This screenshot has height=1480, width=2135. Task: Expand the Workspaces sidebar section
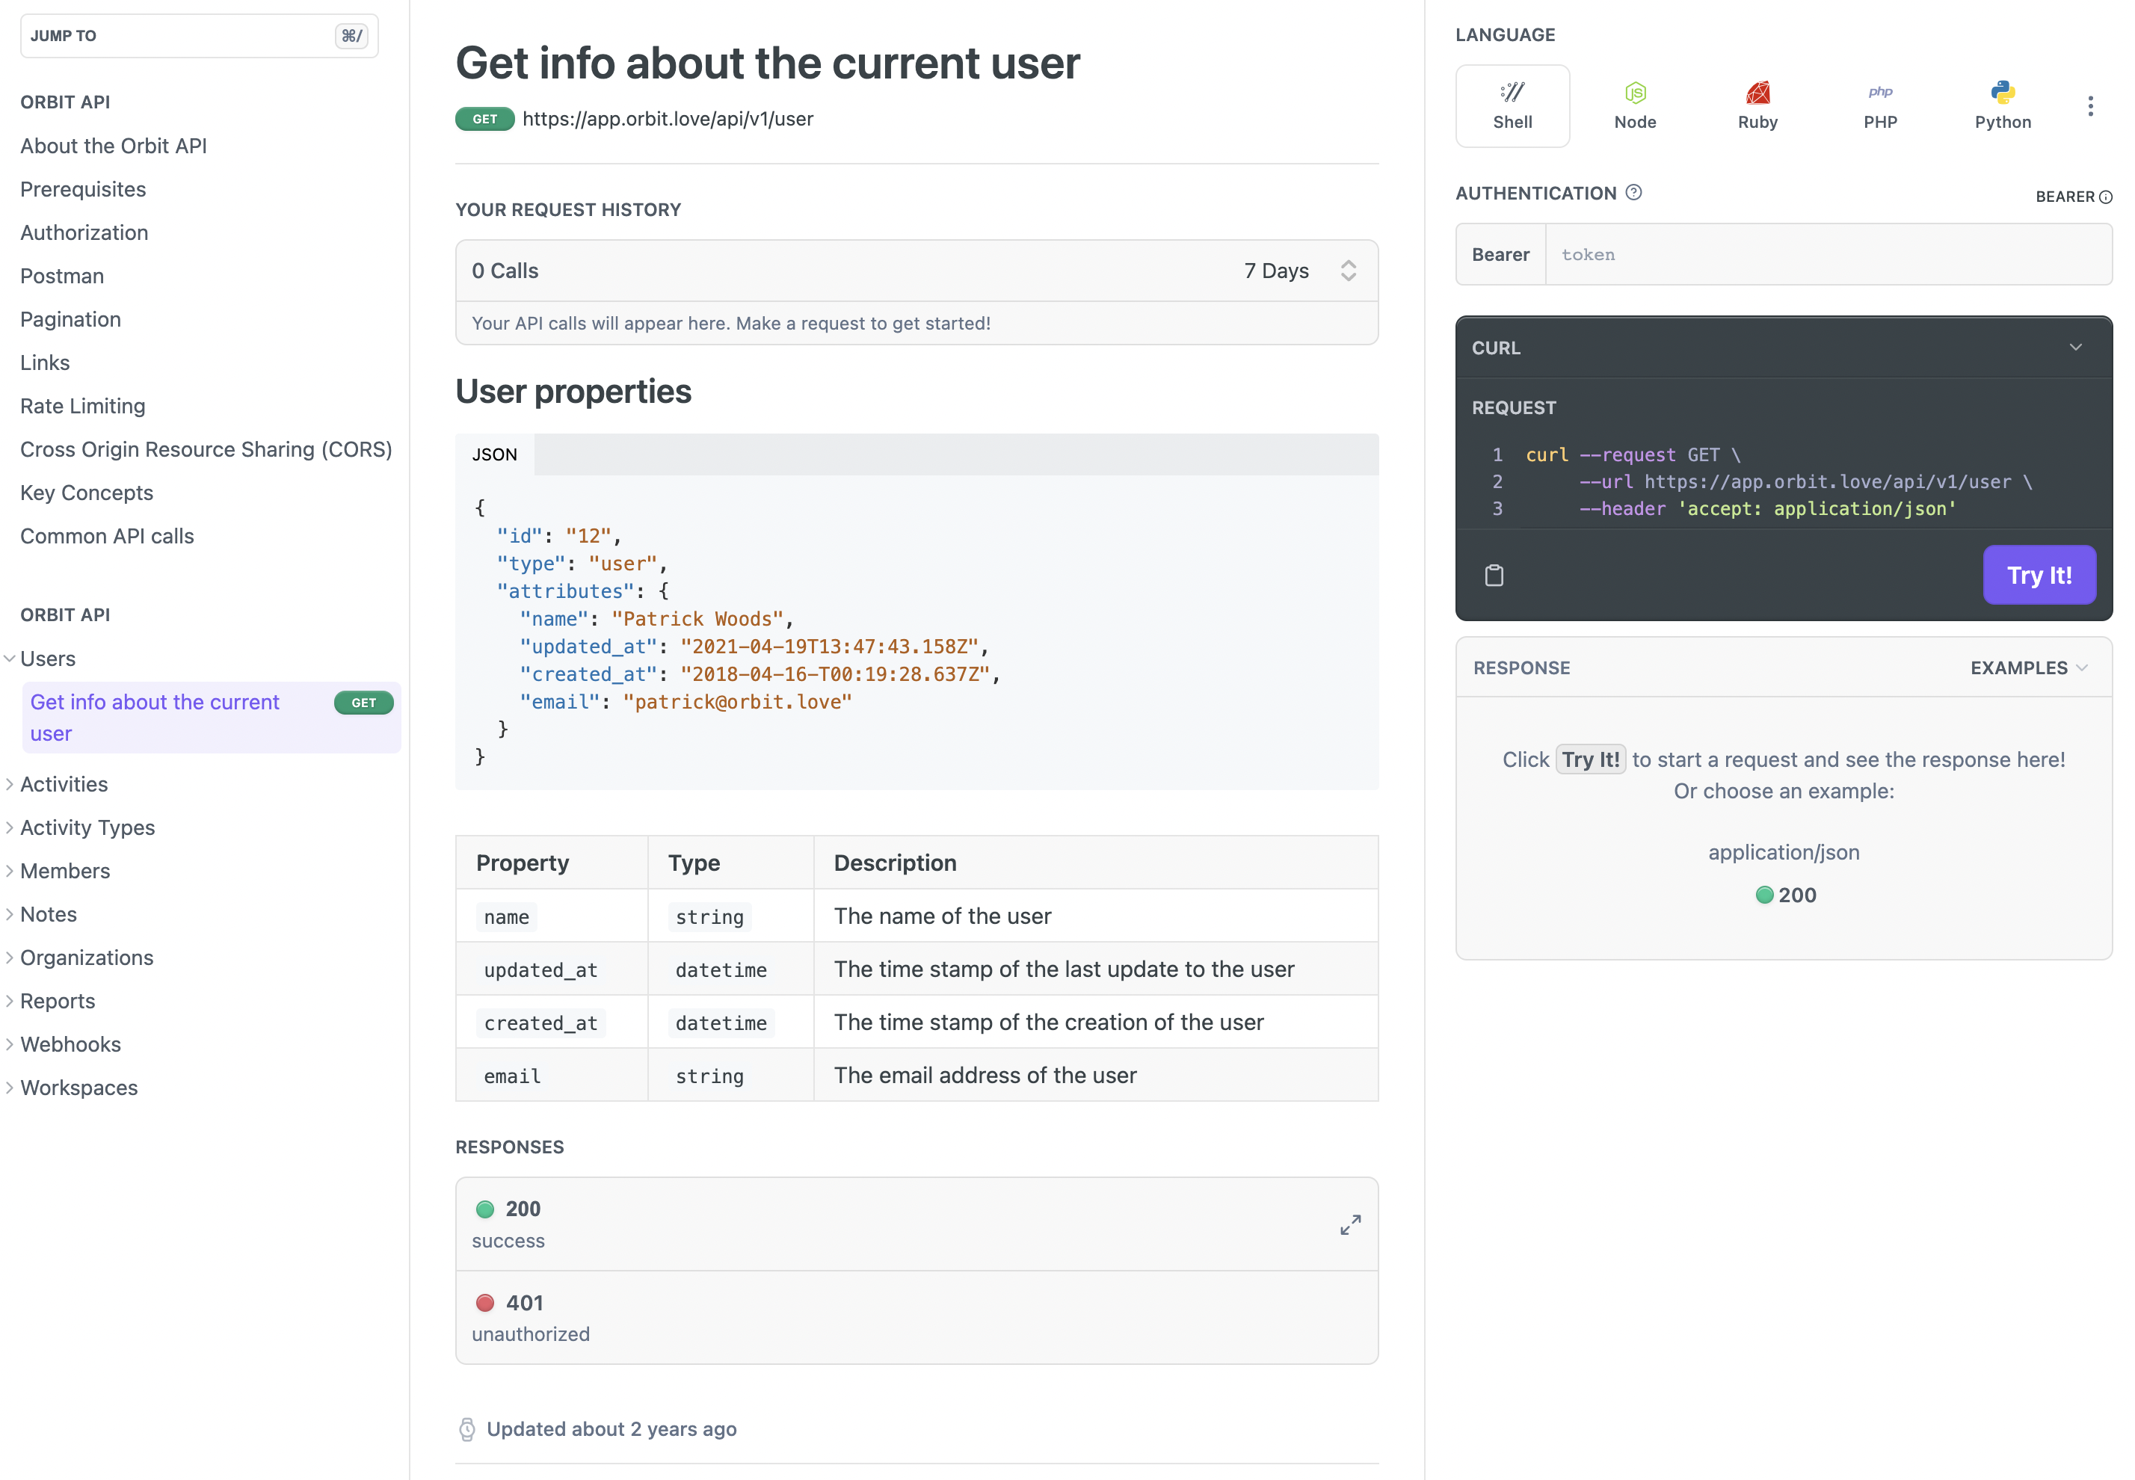(9, 1087)
